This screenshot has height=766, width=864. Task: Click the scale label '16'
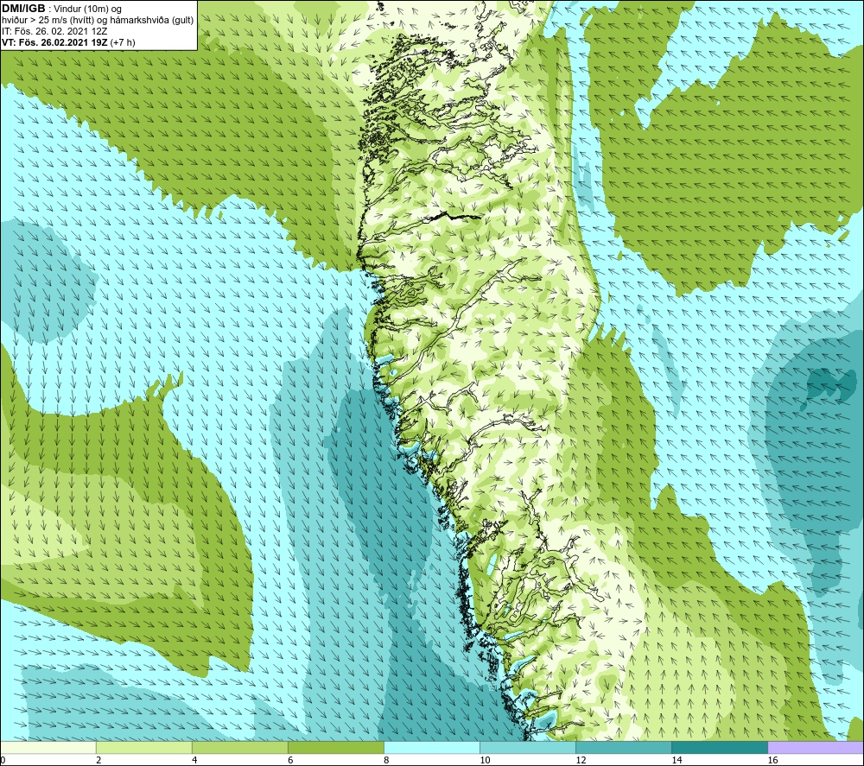pyautogui.click(x=772, y=761)
